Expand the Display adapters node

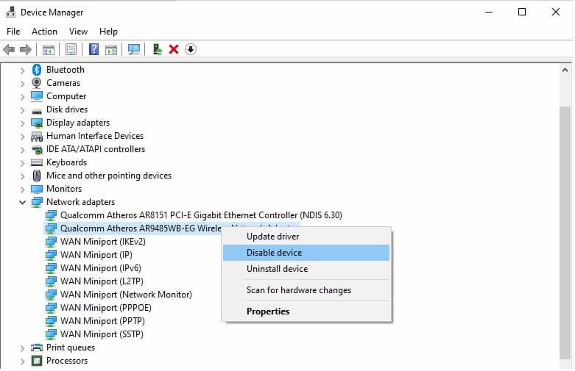pyautogui.click(x=22, y=123)
